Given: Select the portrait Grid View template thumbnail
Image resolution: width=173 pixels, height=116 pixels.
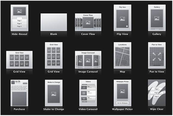Looking at the screenshot, I should 54,55.
